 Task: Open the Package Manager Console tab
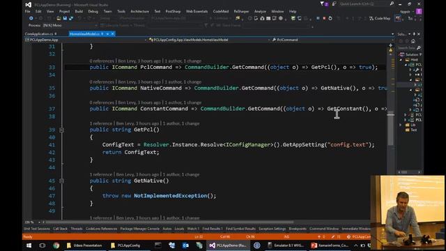point(139,229)
